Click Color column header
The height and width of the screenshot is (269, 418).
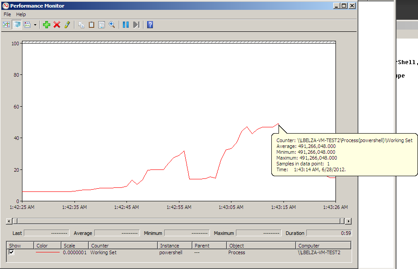click(48, 246)
